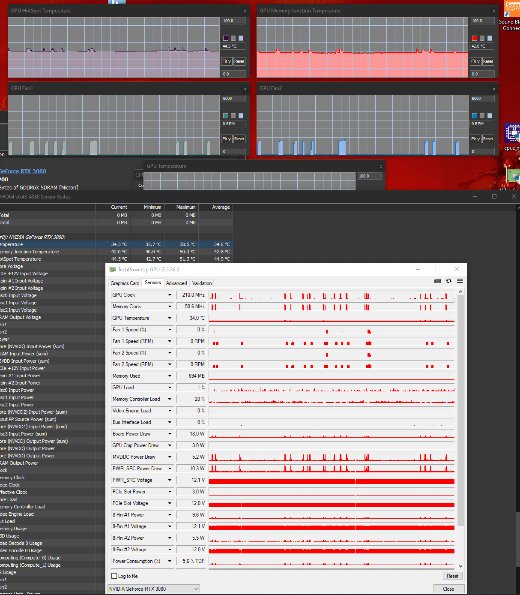
Task: Open the Power Consumption (%) dropdown
Action: (170, 561)
